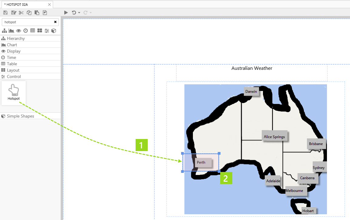Clear the hotspot search text

55,22
